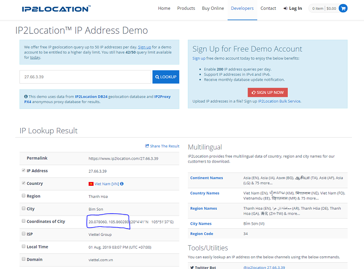Screen dimensions: 364x269
Task: Go to the Buy Online menu
Action: tap(213, 8)
